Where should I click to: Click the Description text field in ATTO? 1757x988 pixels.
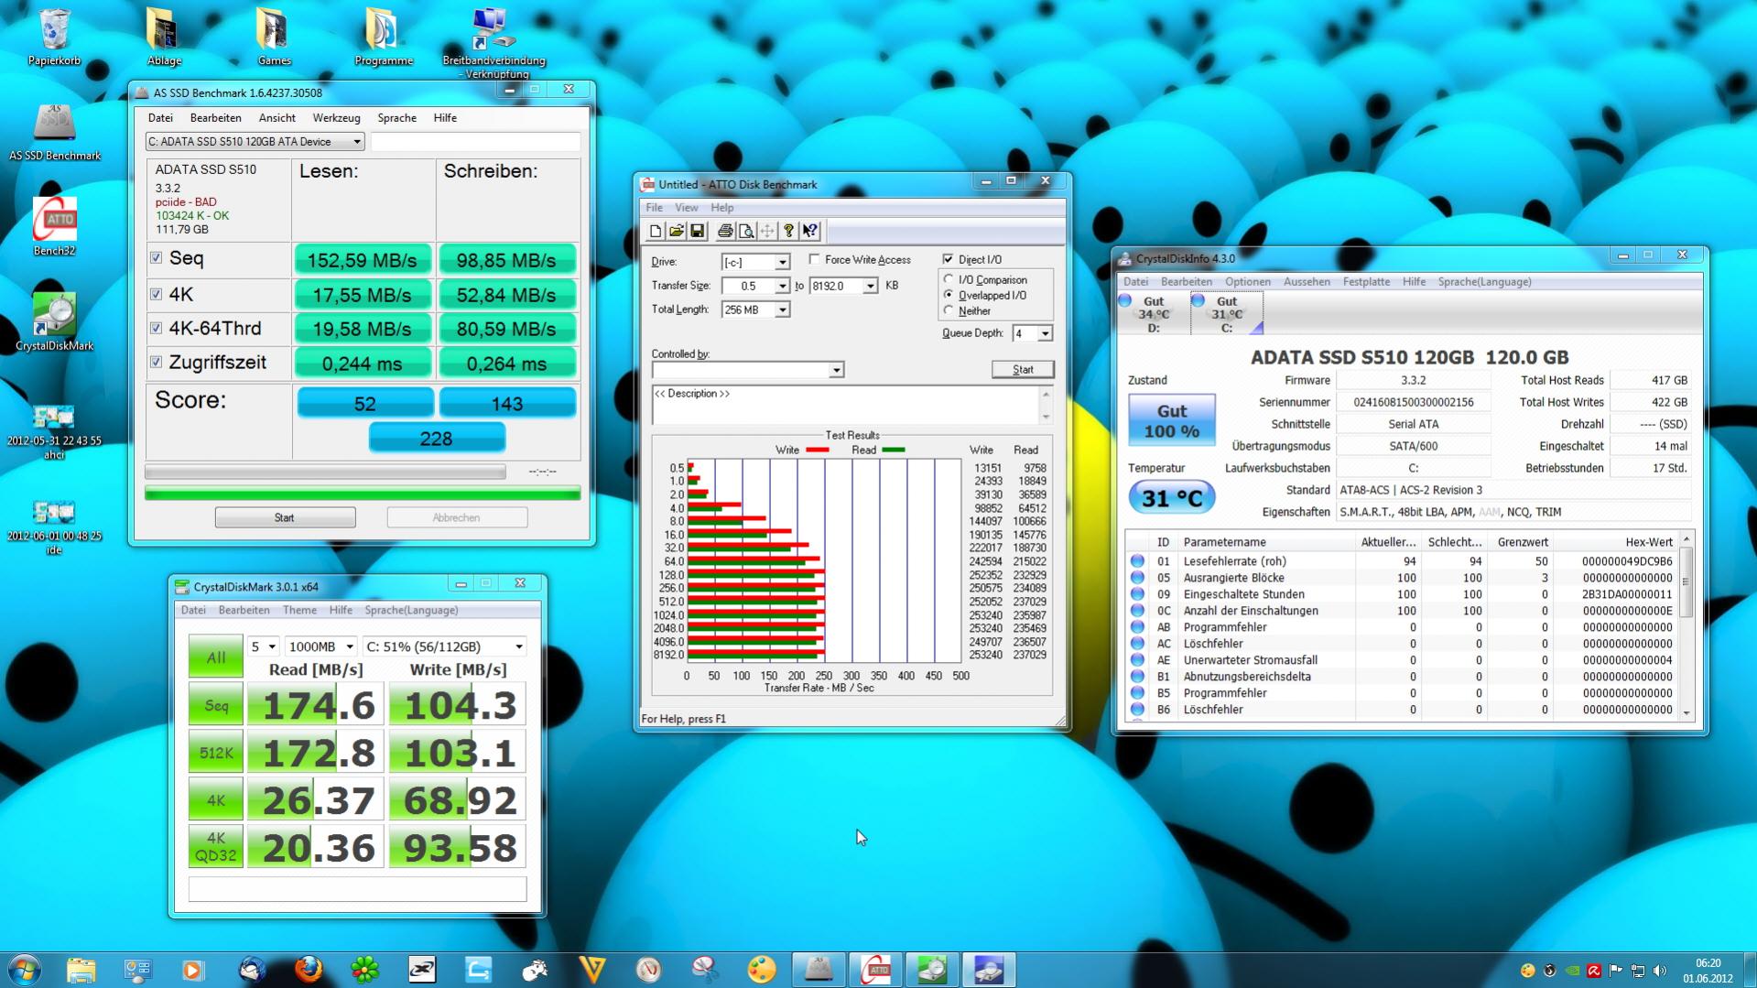coord(845,405)
